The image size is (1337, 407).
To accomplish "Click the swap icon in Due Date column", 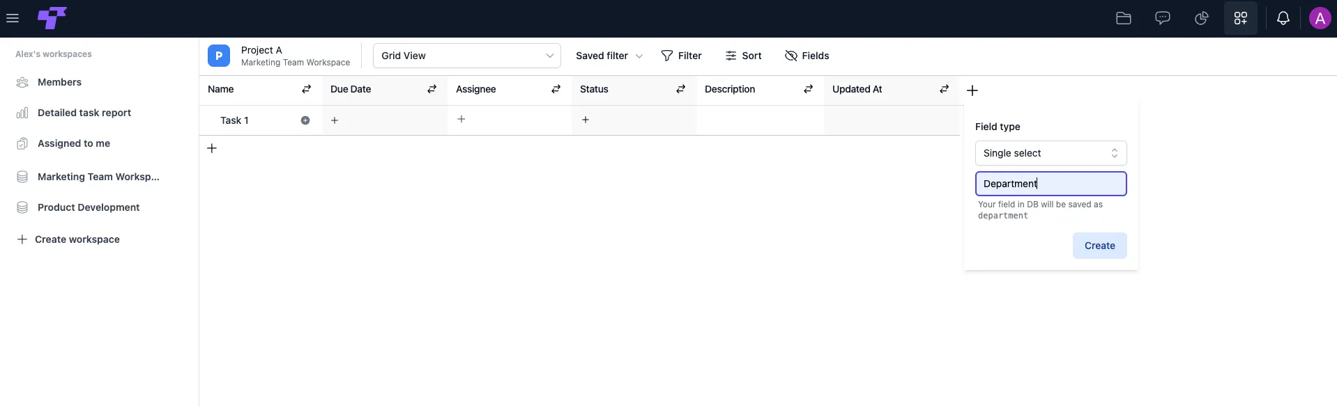I will tap(431, 89).
